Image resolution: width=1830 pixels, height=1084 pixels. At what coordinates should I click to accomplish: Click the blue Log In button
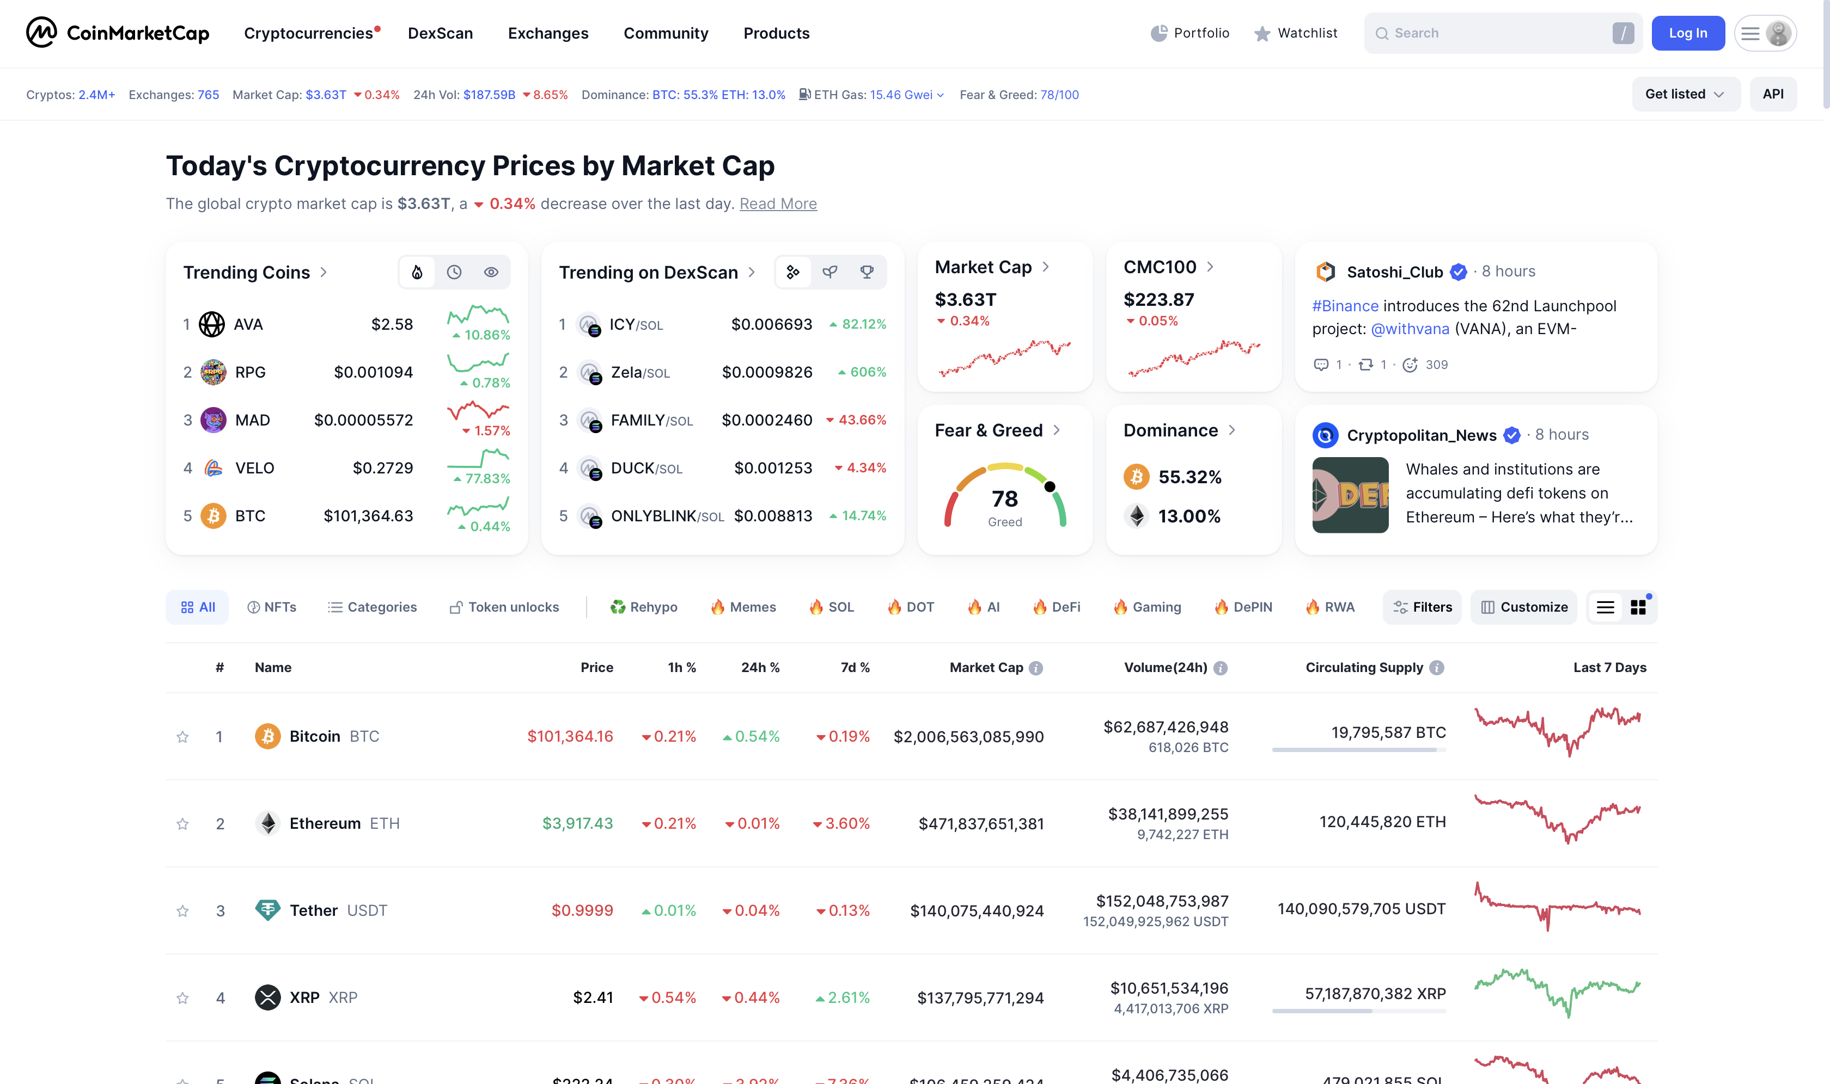pos(1687,33)
